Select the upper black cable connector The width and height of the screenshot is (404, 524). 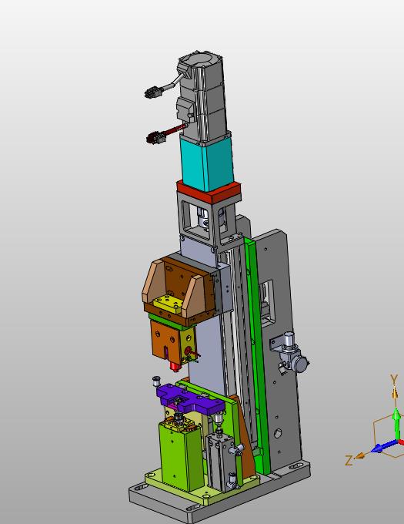point(153,92)
